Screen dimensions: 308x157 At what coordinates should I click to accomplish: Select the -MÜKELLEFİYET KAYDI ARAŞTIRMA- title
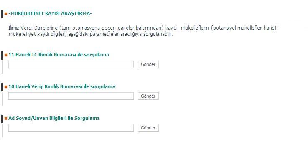point(50,13)
